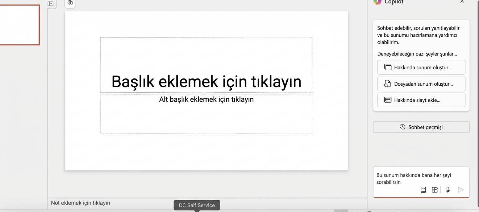Click the thumbnail pane layout icon top left

[x=51, y=4]
